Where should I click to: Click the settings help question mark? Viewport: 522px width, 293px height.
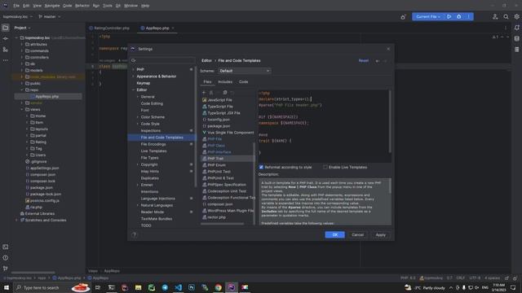pos(134,235)
